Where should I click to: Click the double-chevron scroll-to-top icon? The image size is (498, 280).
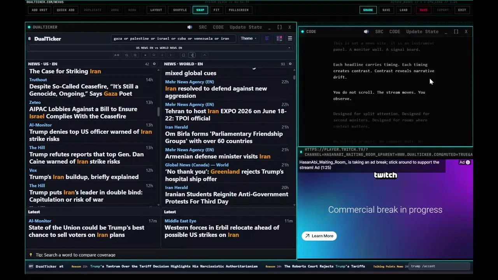(x=154, y=55)
